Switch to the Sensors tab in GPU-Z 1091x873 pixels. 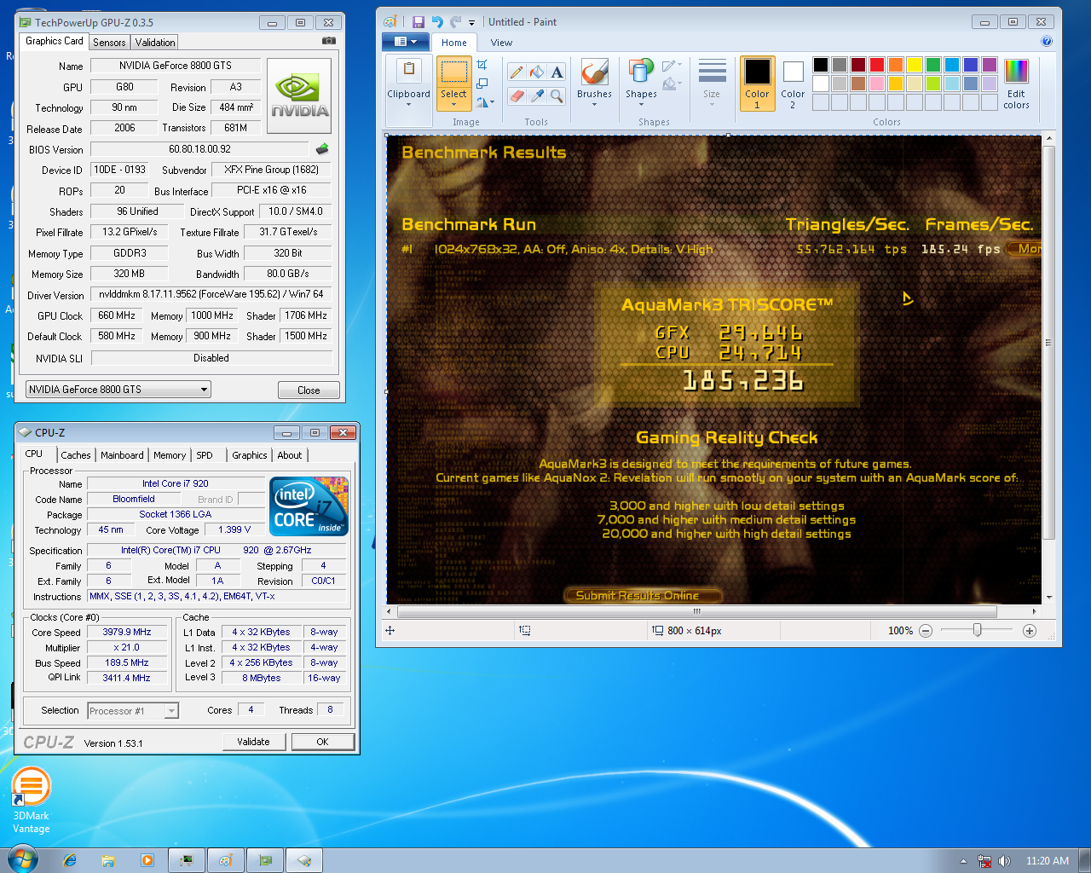point(109,42)
